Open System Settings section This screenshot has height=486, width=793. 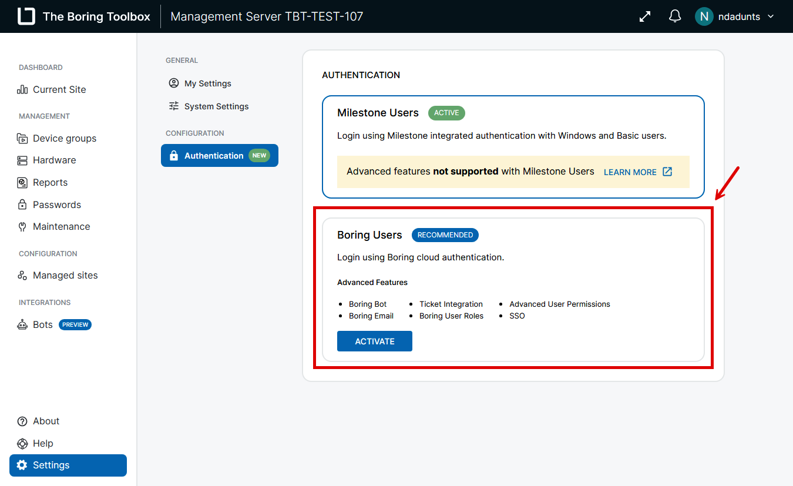tap(216, 106)
